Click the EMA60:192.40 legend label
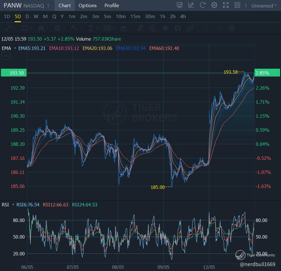Viewport: 281px width, 271px height. point(164,48)
